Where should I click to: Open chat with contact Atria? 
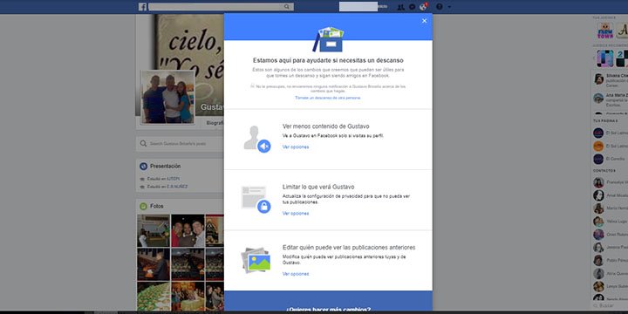pyautogui.click(x=610, y=274)
